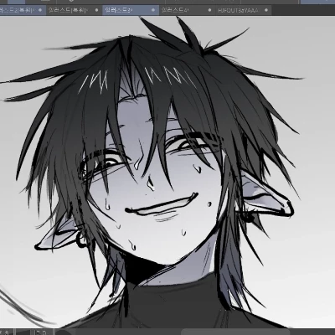Close the second 일러스트[복원] tab via dot

[x=96, y=10]
